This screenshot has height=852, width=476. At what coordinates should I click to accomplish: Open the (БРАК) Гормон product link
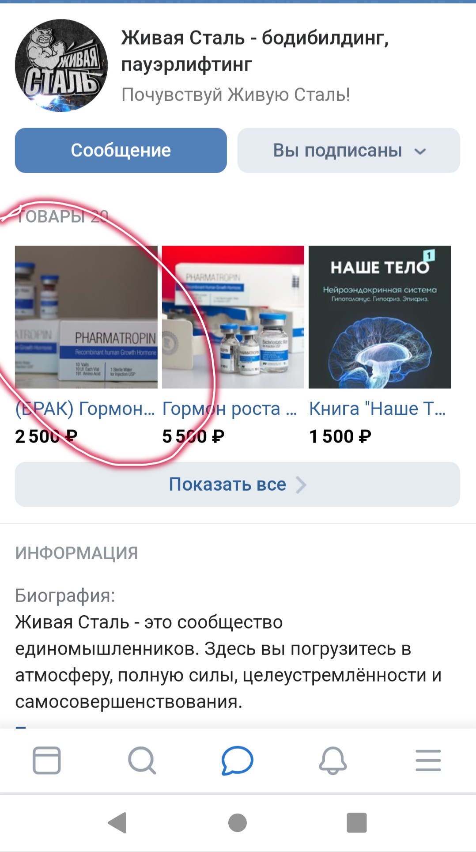(x=85, y=409)
